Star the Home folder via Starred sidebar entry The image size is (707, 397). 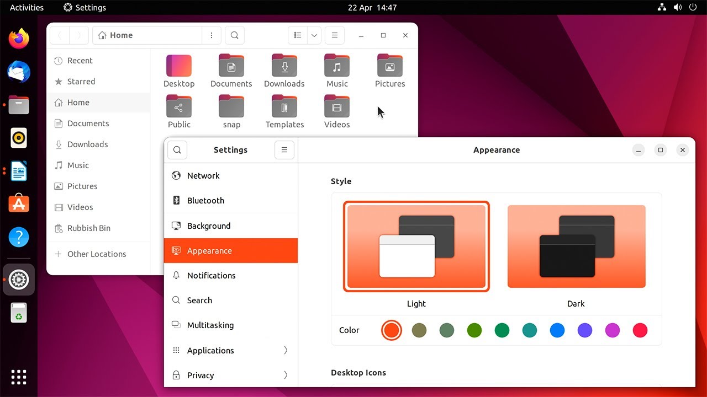click(x=81, y=81)
